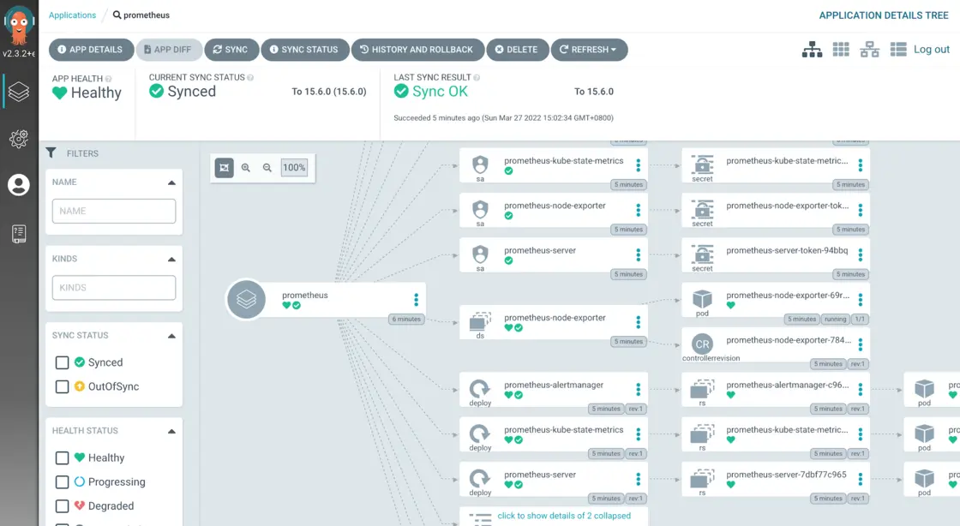Click the Applications breadcrumb link
This screenshot has height=526, width=960.
coord(72,15)
